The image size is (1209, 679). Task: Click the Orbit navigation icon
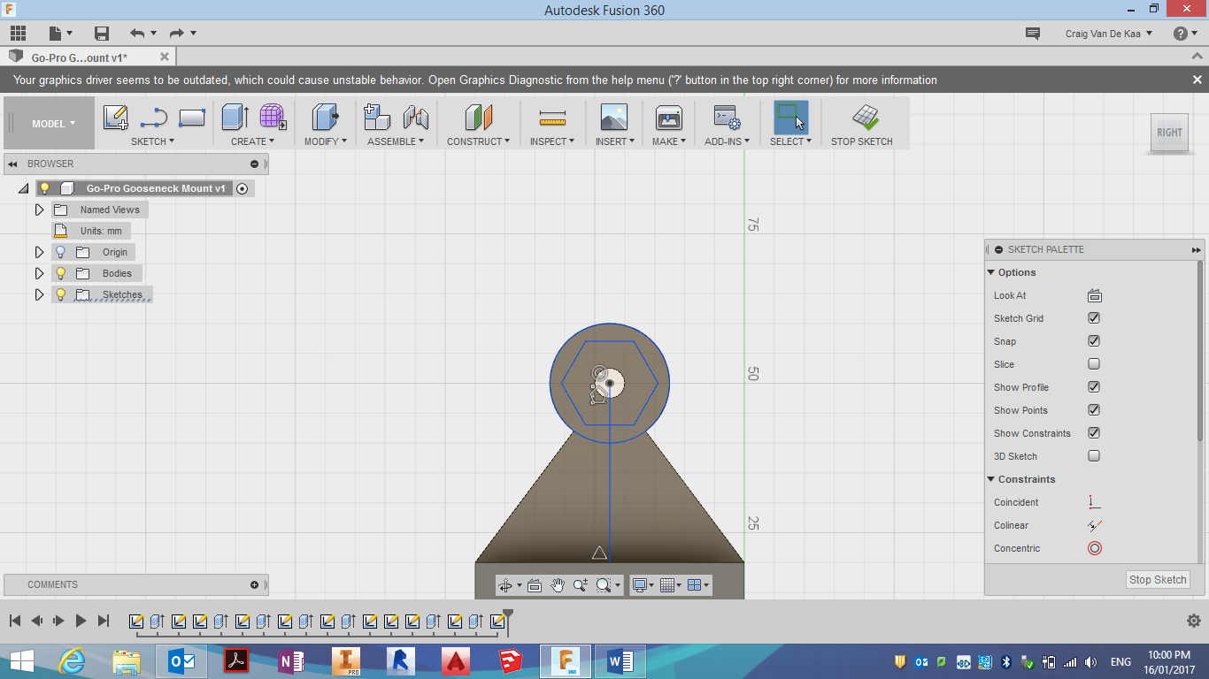click(505, 585)
